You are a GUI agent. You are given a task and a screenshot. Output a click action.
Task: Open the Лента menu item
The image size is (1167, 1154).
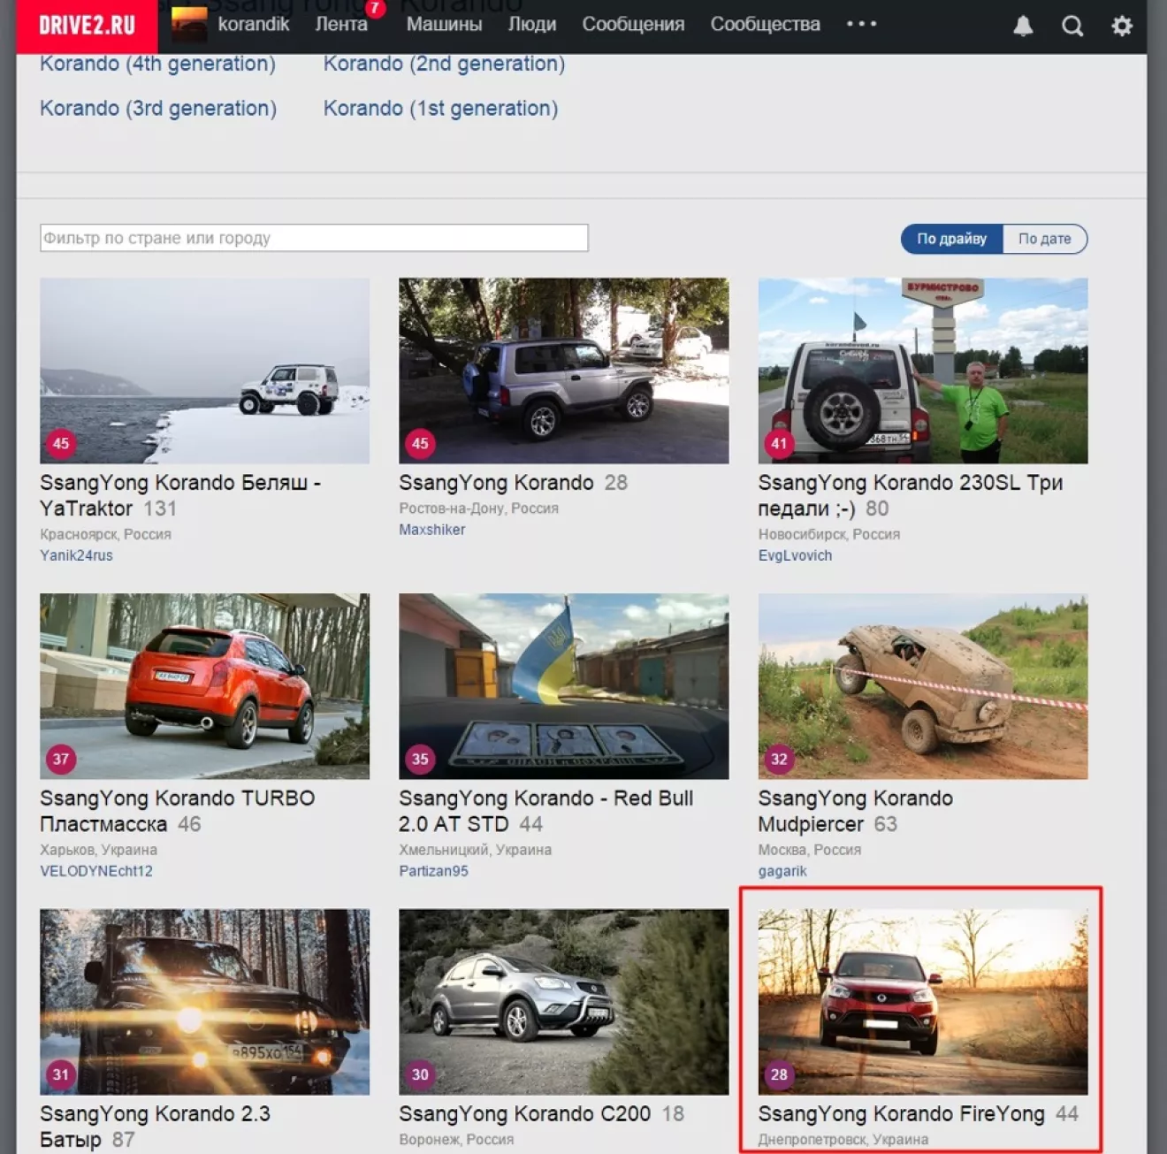point(341,25)
